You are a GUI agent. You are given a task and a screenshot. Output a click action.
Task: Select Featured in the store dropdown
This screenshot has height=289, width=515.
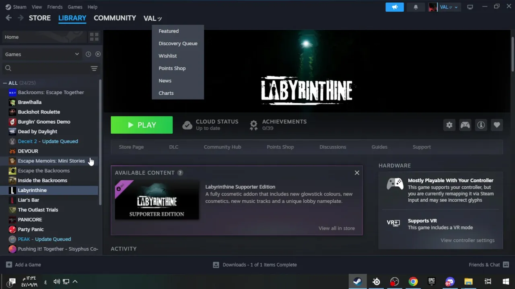(169, 31)
